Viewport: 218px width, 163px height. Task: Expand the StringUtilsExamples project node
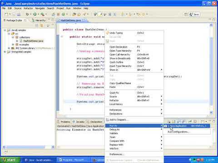pos(5,52)
